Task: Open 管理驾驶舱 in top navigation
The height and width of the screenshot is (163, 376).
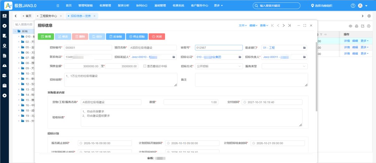Action: click(x=86, y=6)
